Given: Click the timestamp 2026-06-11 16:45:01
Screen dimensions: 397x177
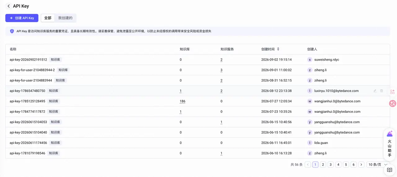Looking at the screenshot, I should (276, 143).
